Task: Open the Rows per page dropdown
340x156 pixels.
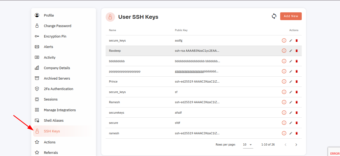Action: pos(248,144)
